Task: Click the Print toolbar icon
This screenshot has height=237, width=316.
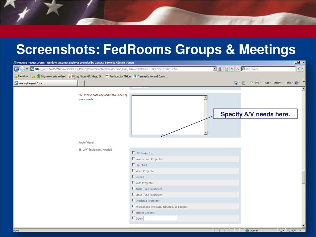Action: point(257,83)
